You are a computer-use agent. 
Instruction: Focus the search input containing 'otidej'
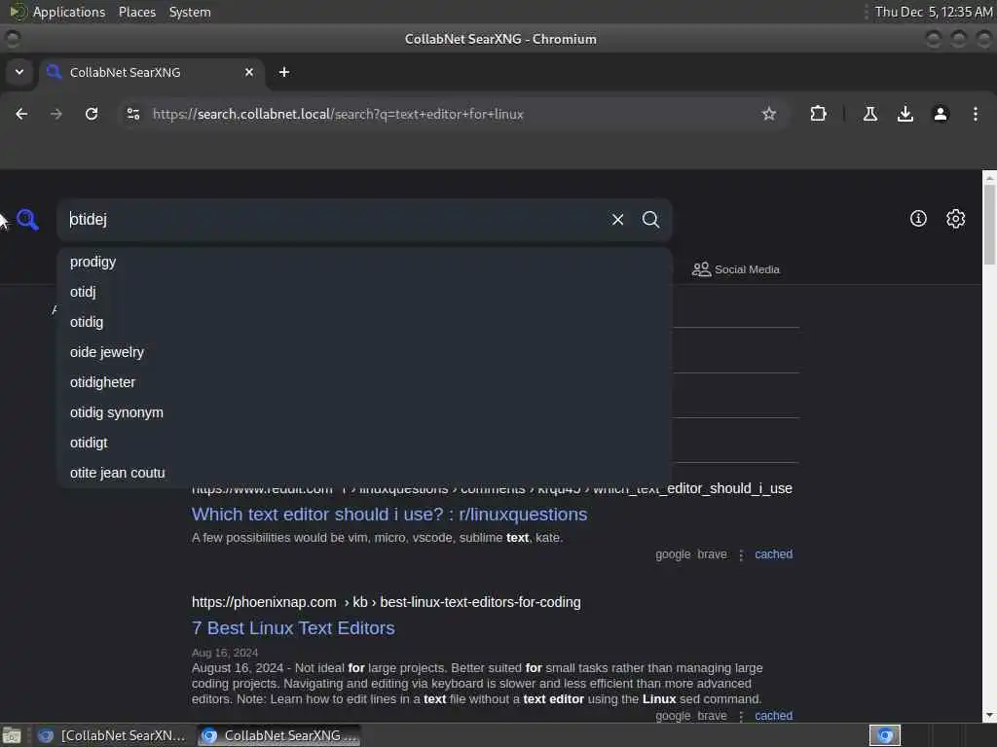334,220
